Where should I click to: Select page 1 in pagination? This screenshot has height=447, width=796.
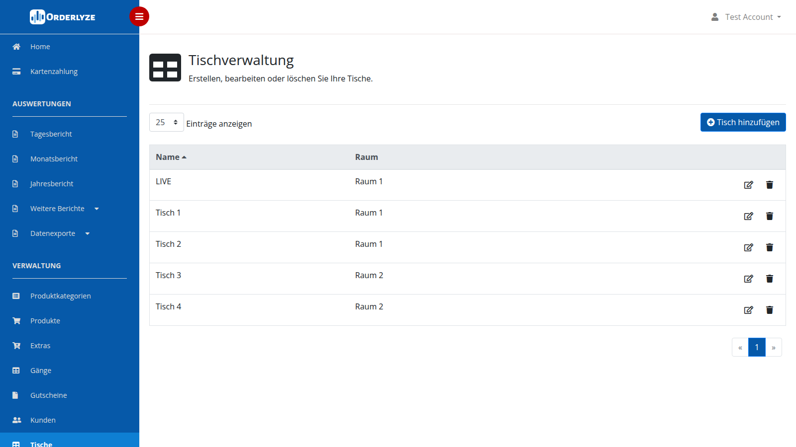(757, 347)
